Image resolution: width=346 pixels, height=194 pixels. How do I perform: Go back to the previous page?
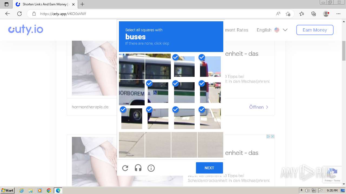tap(8, 14)
